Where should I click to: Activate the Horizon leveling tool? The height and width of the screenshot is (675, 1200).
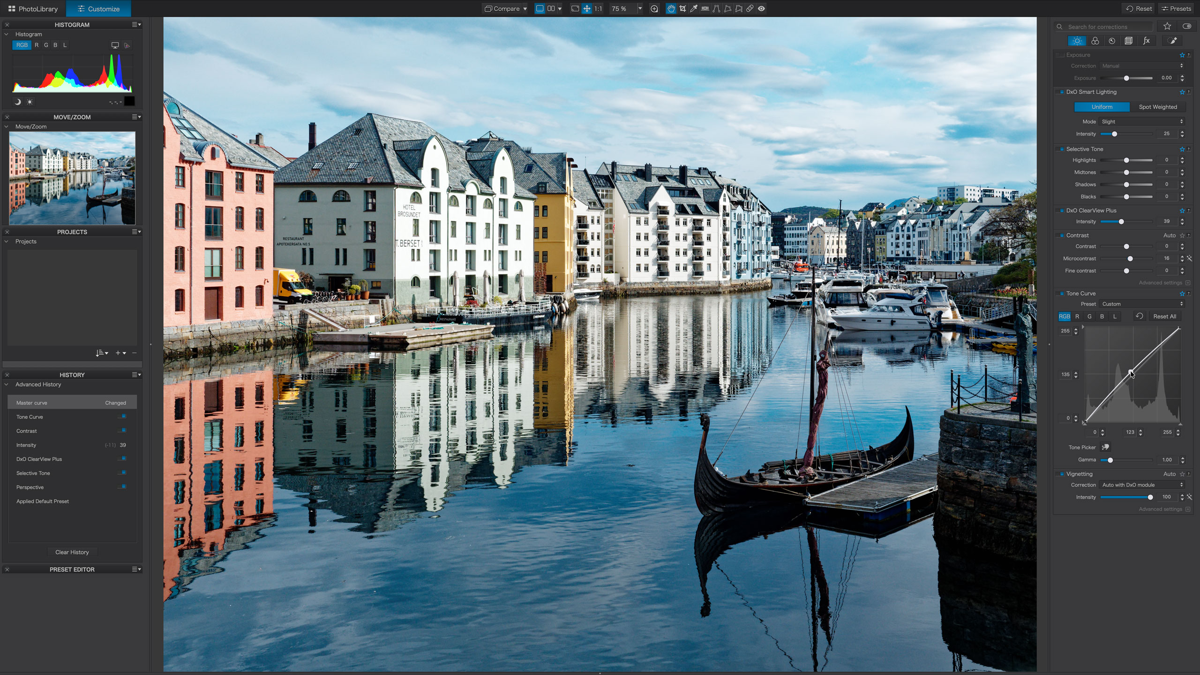click(x=705, y=8)
